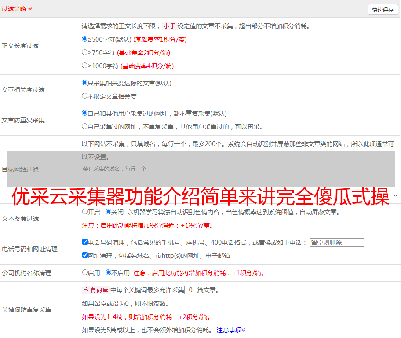
Task: Select 自己和其他用户采集过的网址 no-repeat option
Action: click(x=85, y=113)
